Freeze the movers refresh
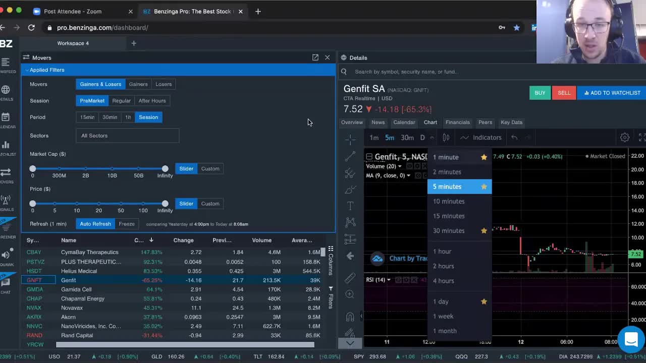Image resolution: width=646 pixels, height=363 pixels. [x=127, y=224]
